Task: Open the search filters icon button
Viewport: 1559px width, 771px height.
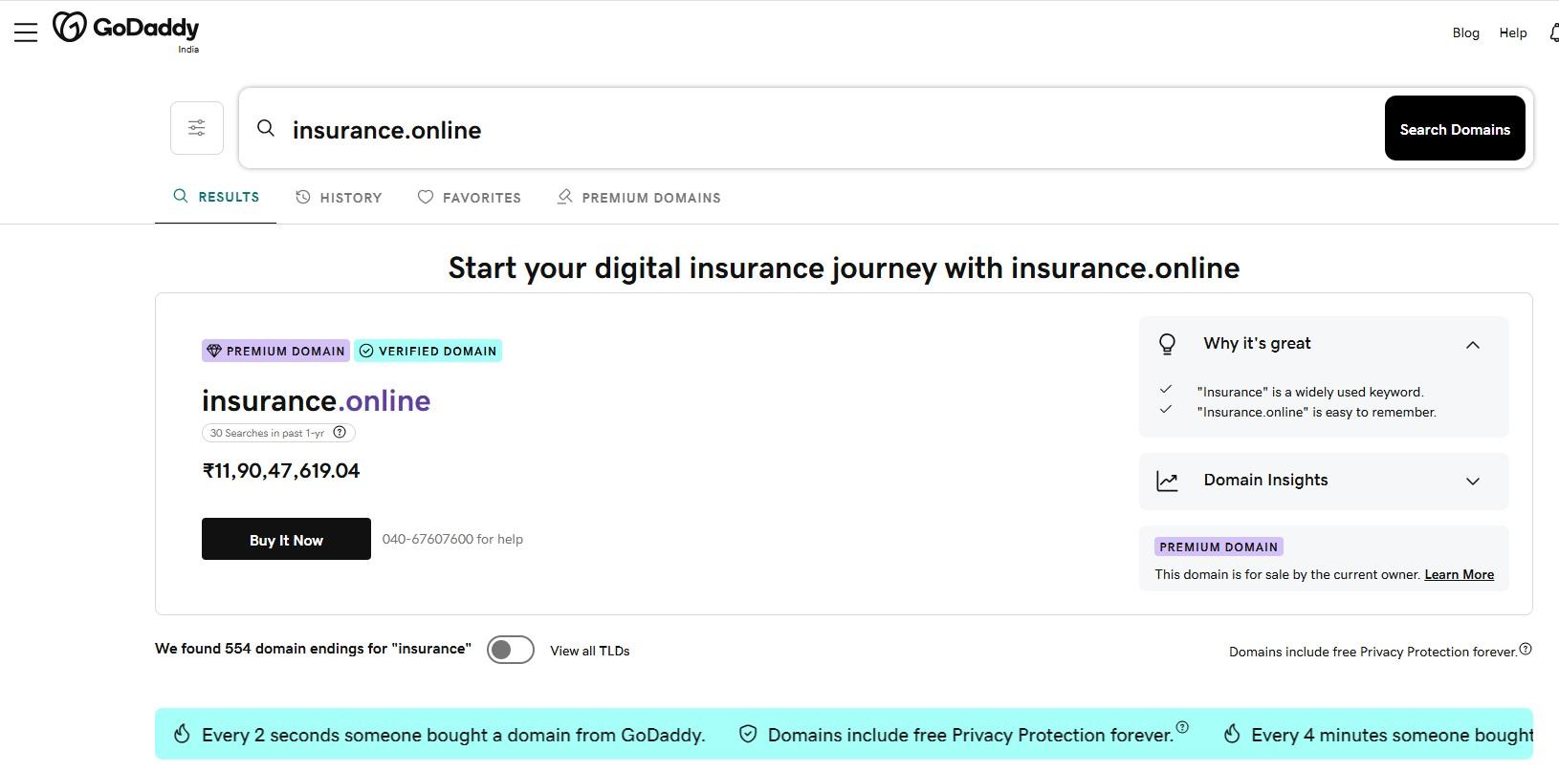Action: [x=197, y=128]
